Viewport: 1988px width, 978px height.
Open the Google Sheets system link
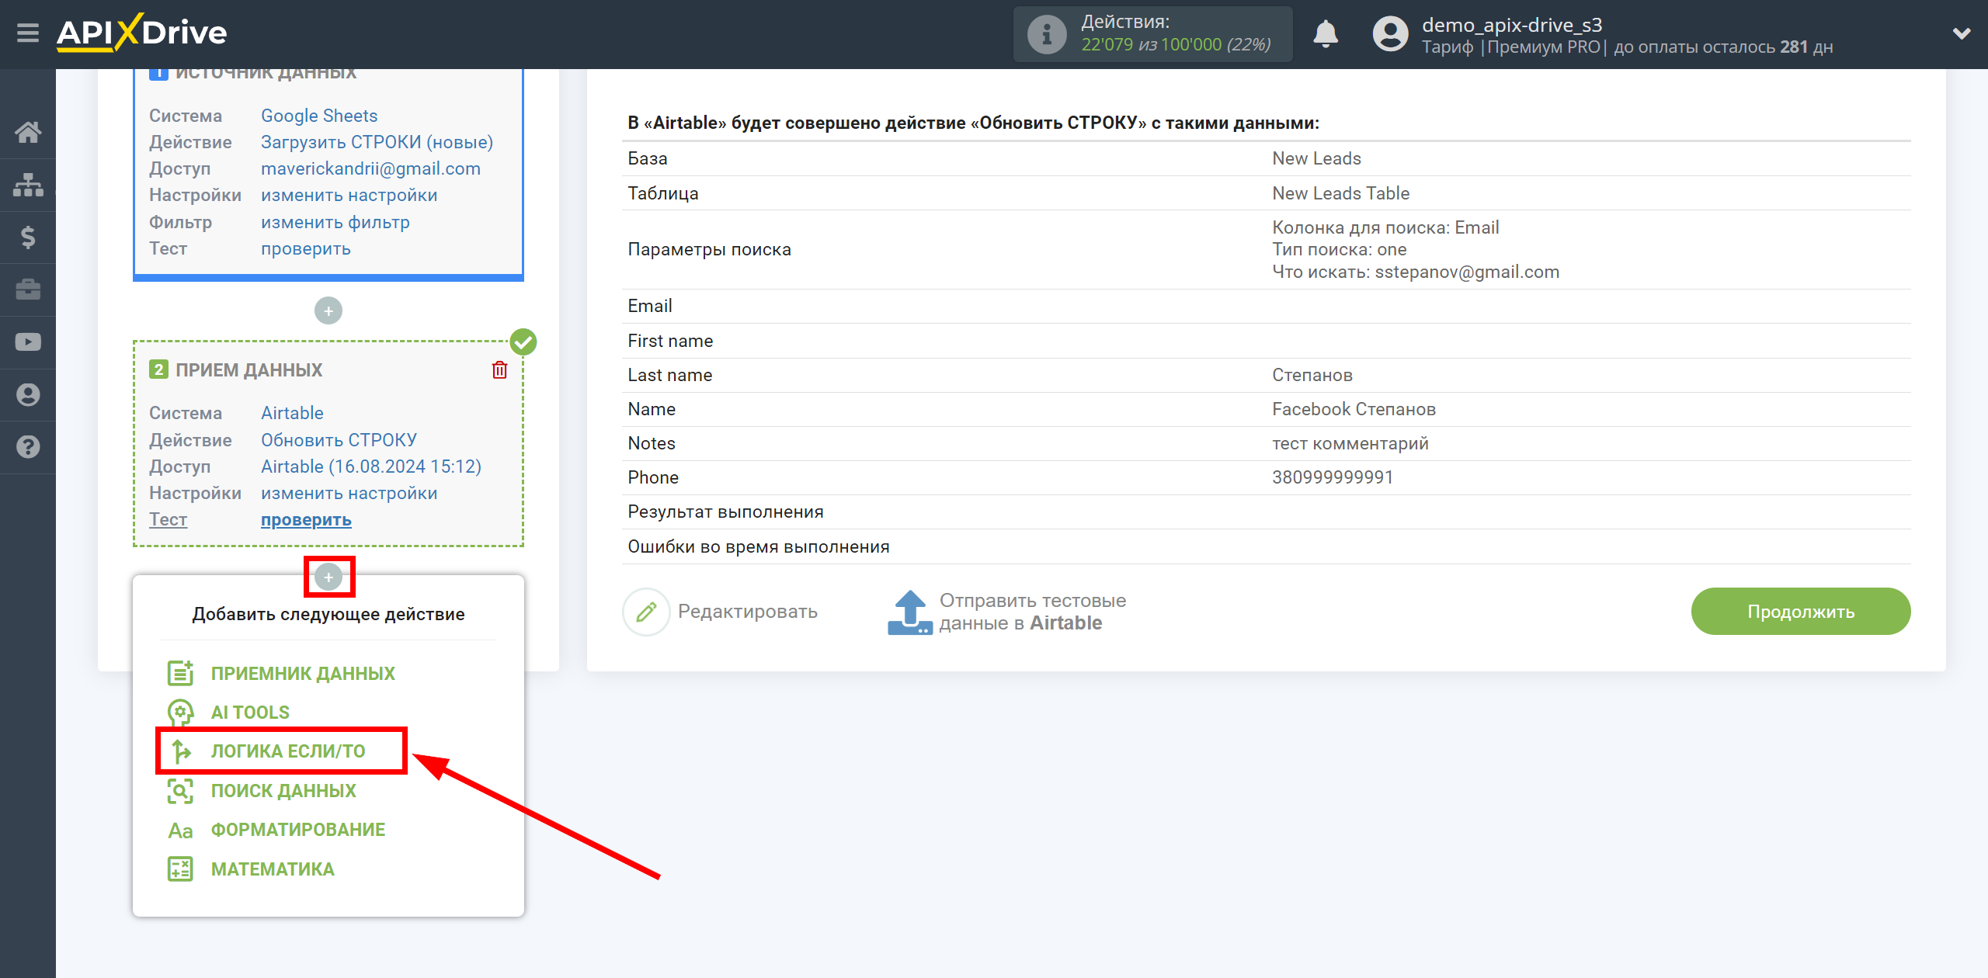319,116
